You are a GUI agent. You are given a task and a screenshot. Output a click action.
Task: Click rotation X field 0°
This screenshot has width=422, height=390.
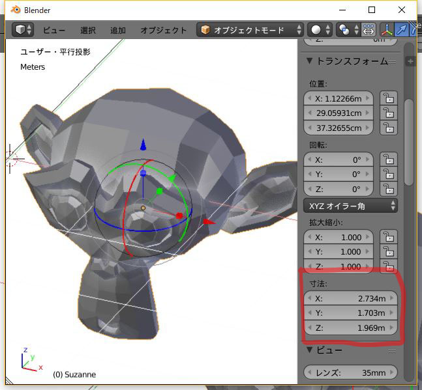[x=339, y=160]
